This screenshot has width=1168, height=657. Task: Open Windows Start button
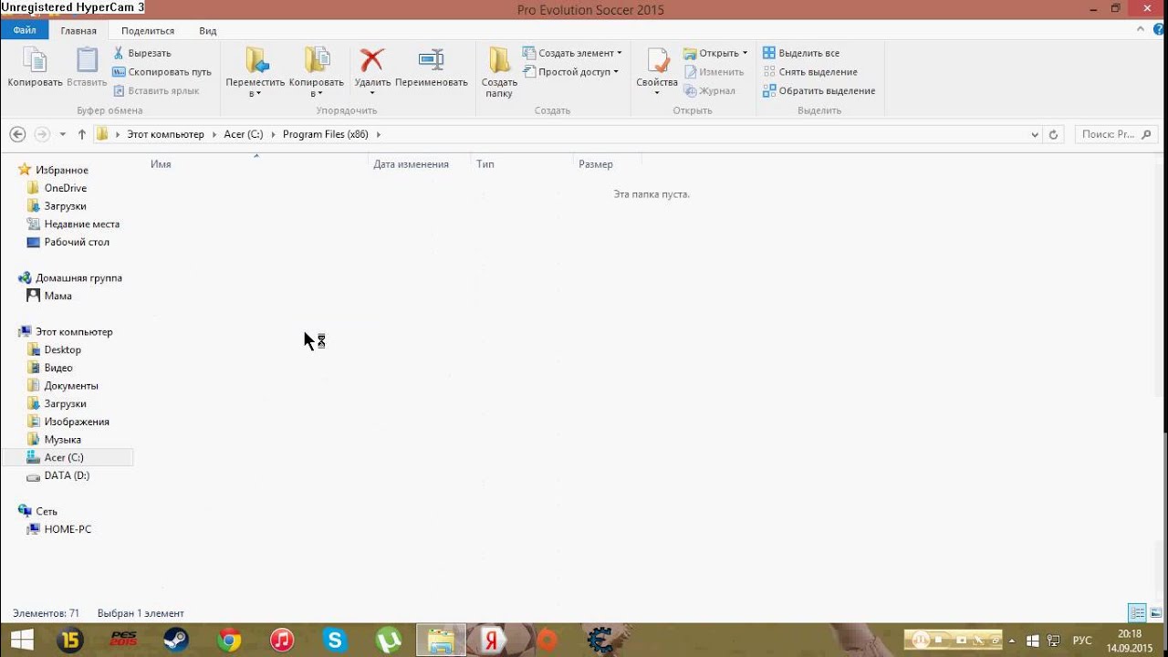point(20,640)
